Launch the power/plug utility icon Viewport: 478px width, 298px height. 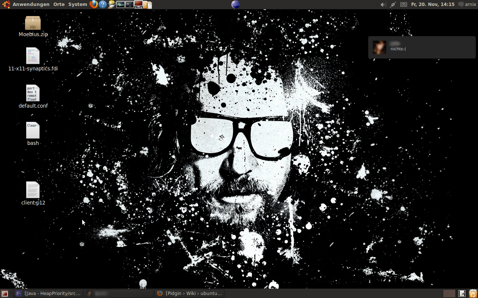pos(111,4)
